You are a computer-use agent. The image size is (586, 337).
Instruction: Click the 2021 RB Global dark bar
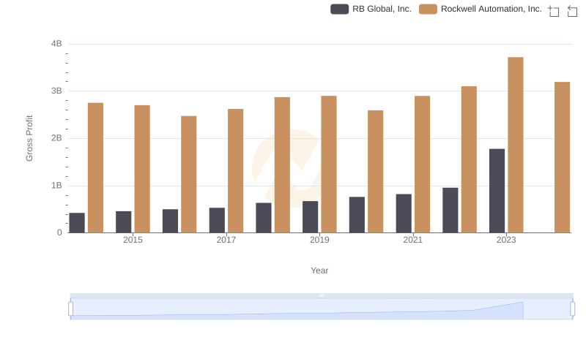[x=404, y=213]
